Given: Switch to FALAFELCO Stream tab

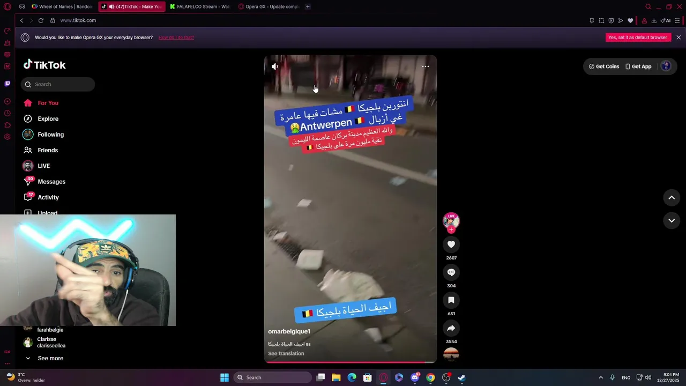Looking at the screenshot, I should coord(199,6).
